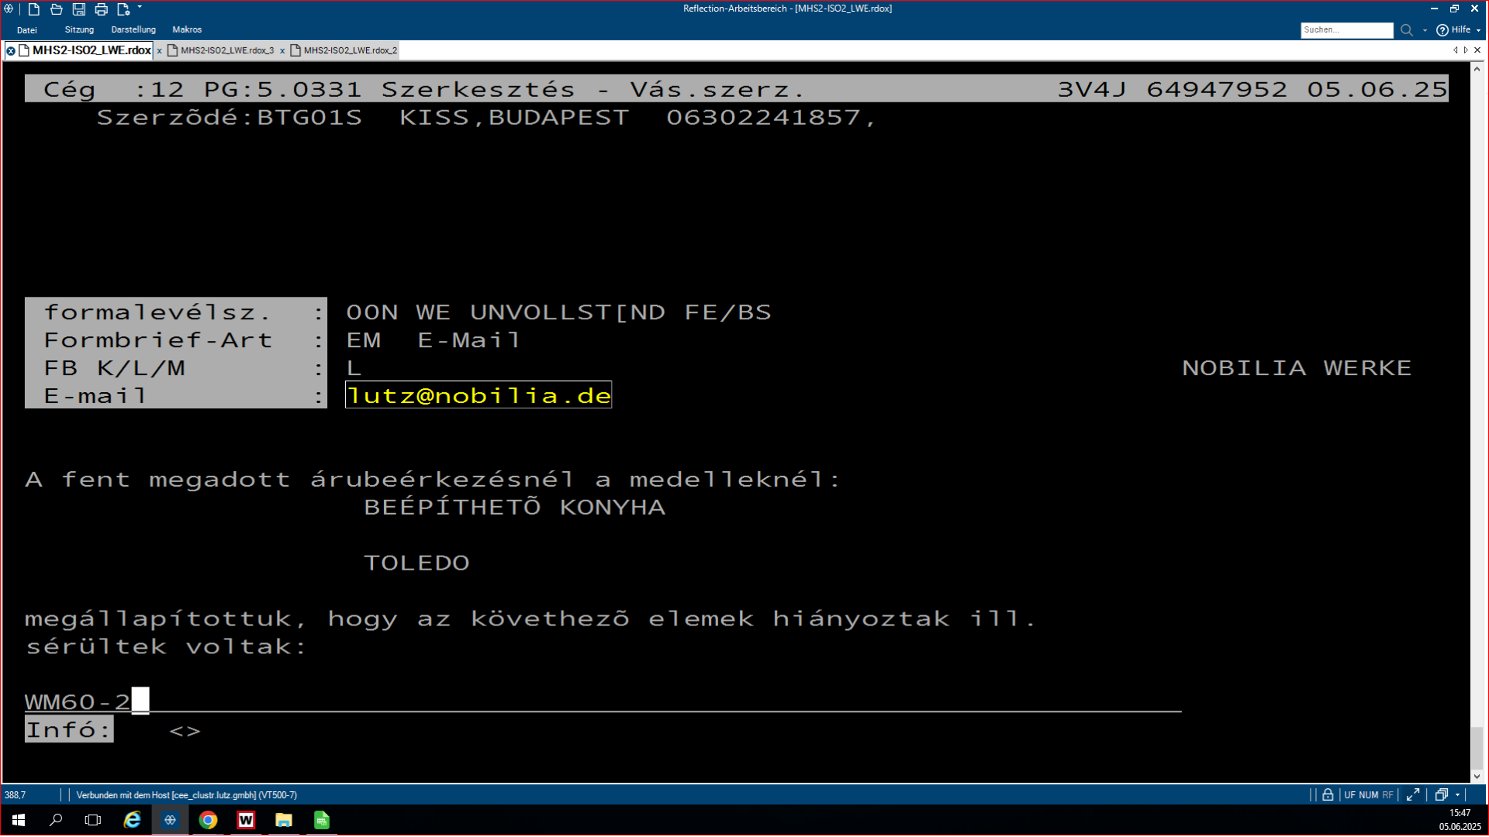Expand the window arrangement dropdown in the status bar
1489x837 pixels.
[1458, 795]
